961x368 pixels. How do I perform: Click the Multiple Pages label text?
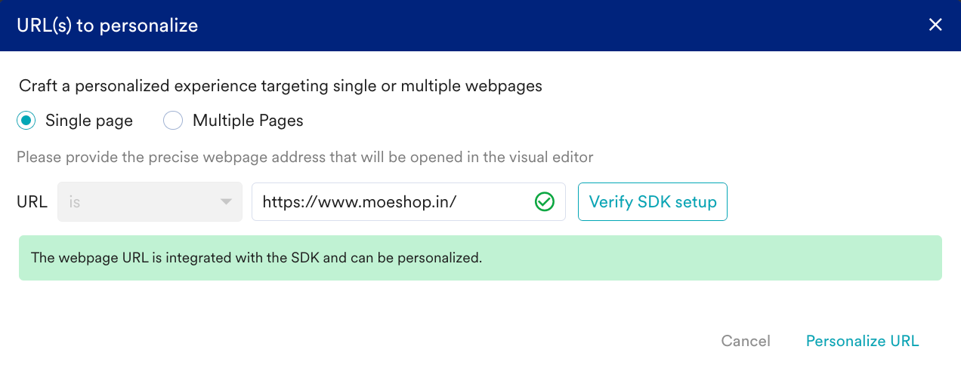pyautogui.click(x=248, y=121)
